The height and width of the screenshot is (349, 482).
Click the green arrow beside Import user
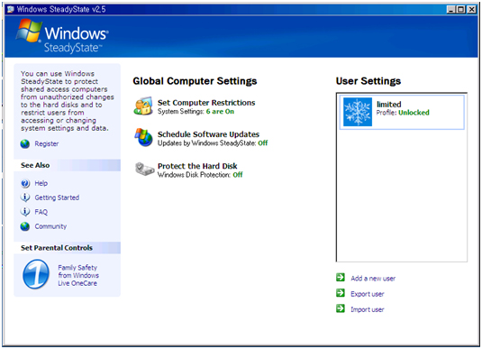341,308
